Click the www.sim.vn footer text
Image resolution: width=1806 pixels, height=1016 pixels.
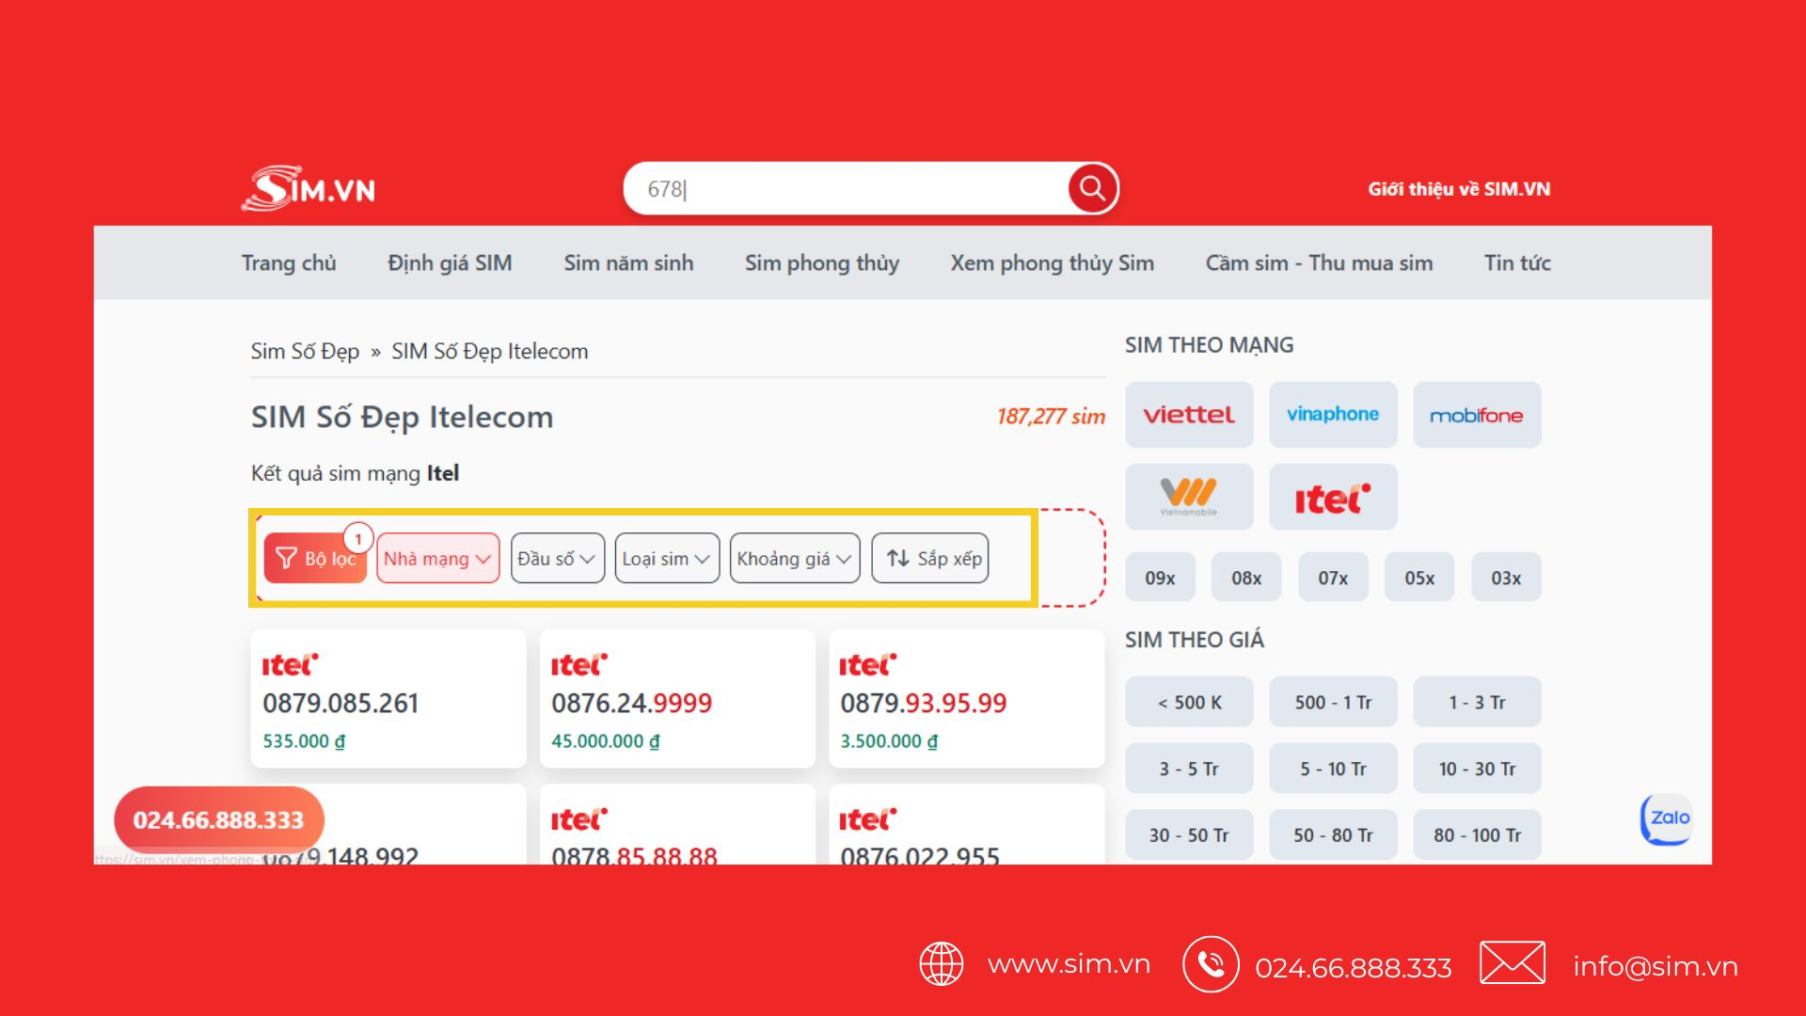(x=1069, y=964)
